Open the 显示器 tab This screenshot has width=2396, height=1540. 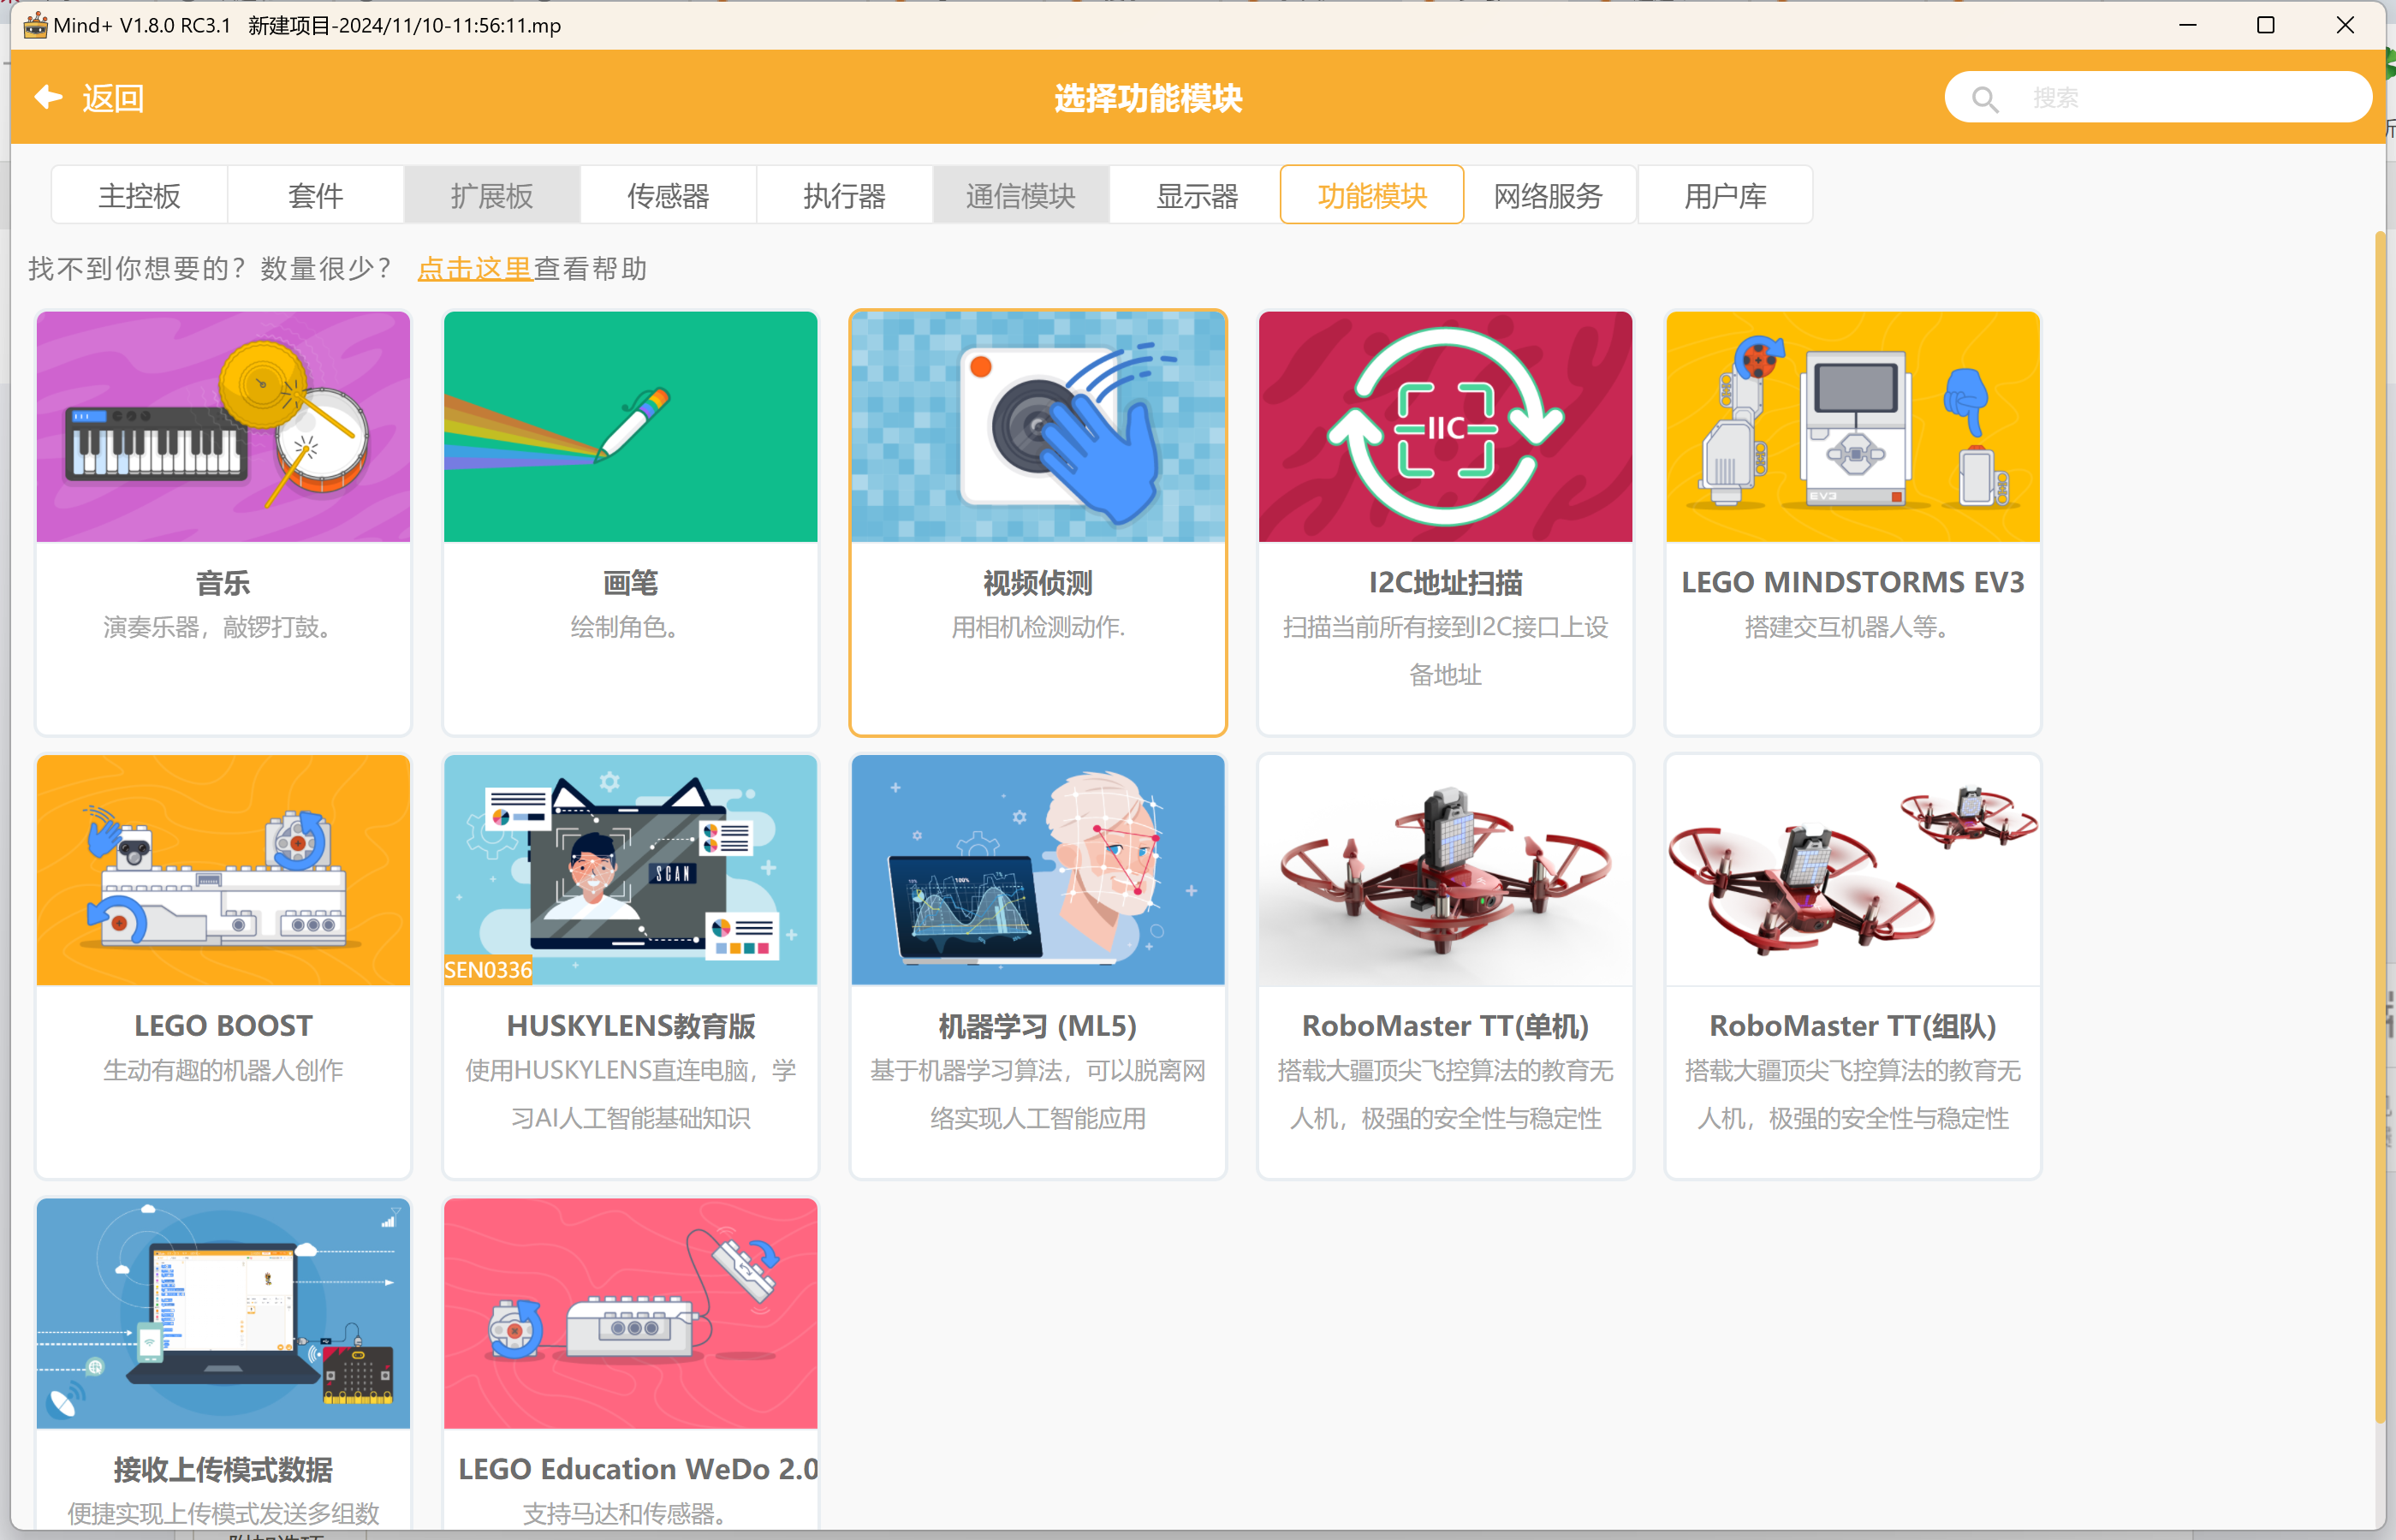click(x=1197, y=195)
